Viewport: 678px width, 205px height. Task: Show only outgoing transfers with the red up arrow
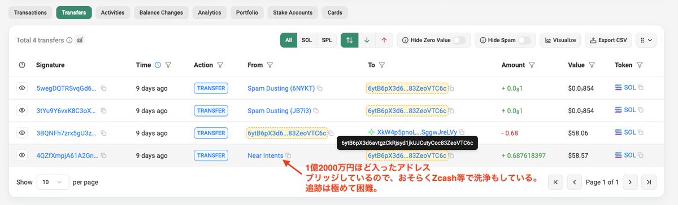coord(384,40)
